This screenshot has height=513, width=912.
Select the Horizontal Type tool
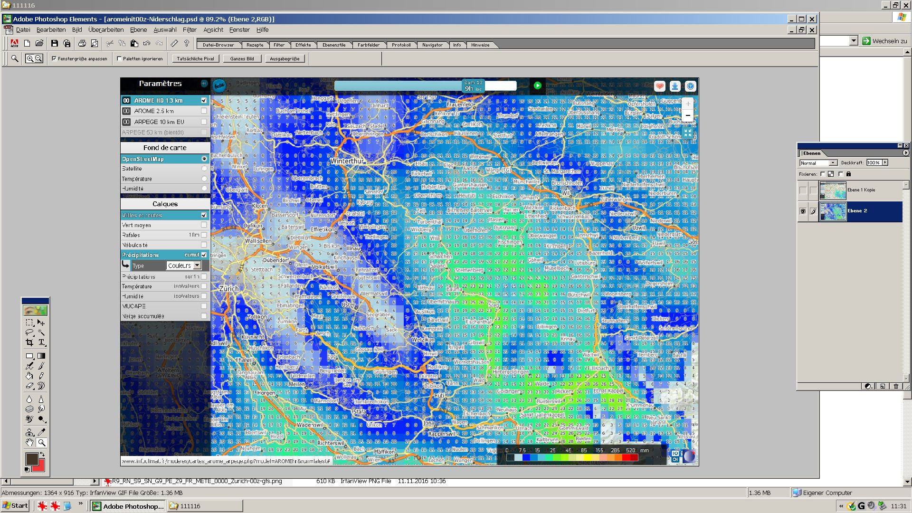(x=41, y=342)
